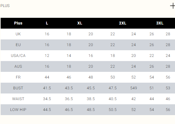The width and height of the screenshot is (175, 124).
Task: Click the 50.5 low hip value
Action: [113, 110]
